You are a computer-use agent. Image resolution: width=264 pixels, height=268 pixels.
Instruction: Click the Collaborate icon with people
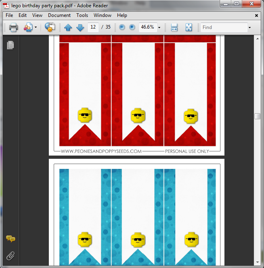click(x=28, y=27)
